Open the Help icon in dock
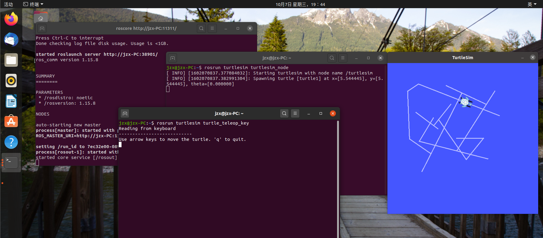Viewport: 543px width, 238px height. (x=11, y=142)
